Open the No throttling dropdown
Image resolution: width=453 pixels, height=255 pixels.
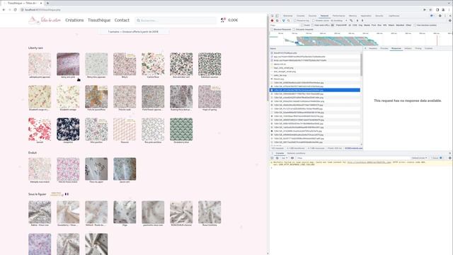click(339, 21)
